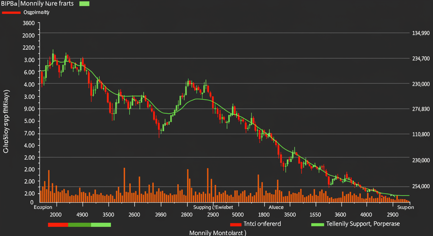Select the 4900 tick on the x-axis

pyautogui.click(x=82, y=214)
